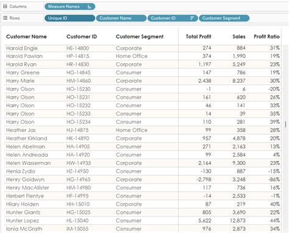Select the name Henia Zydlo
Screen dimensions: 289x233
(21, 171)
